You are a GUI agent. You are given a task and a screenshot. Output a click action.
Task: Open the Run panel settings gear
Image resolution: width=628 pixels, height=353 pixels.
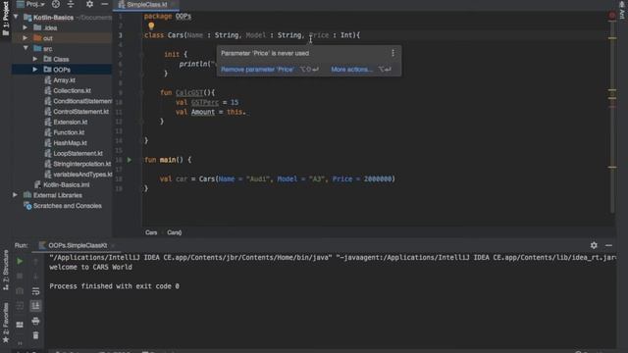594,245
